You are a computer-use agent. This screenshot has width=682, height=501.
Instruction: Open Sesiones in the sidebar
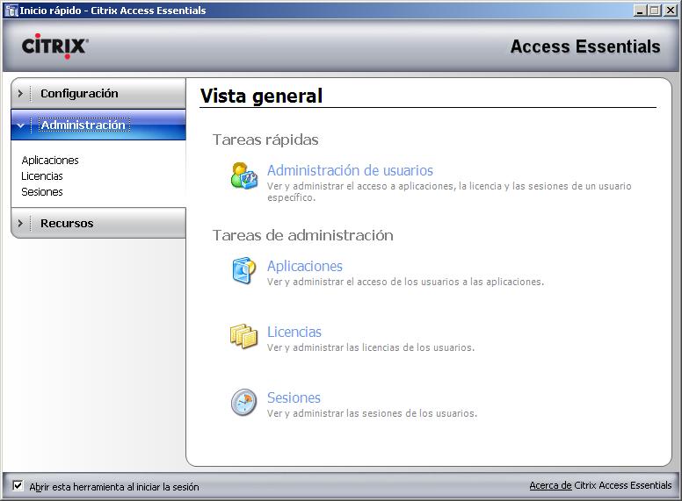tap(42, 191)
